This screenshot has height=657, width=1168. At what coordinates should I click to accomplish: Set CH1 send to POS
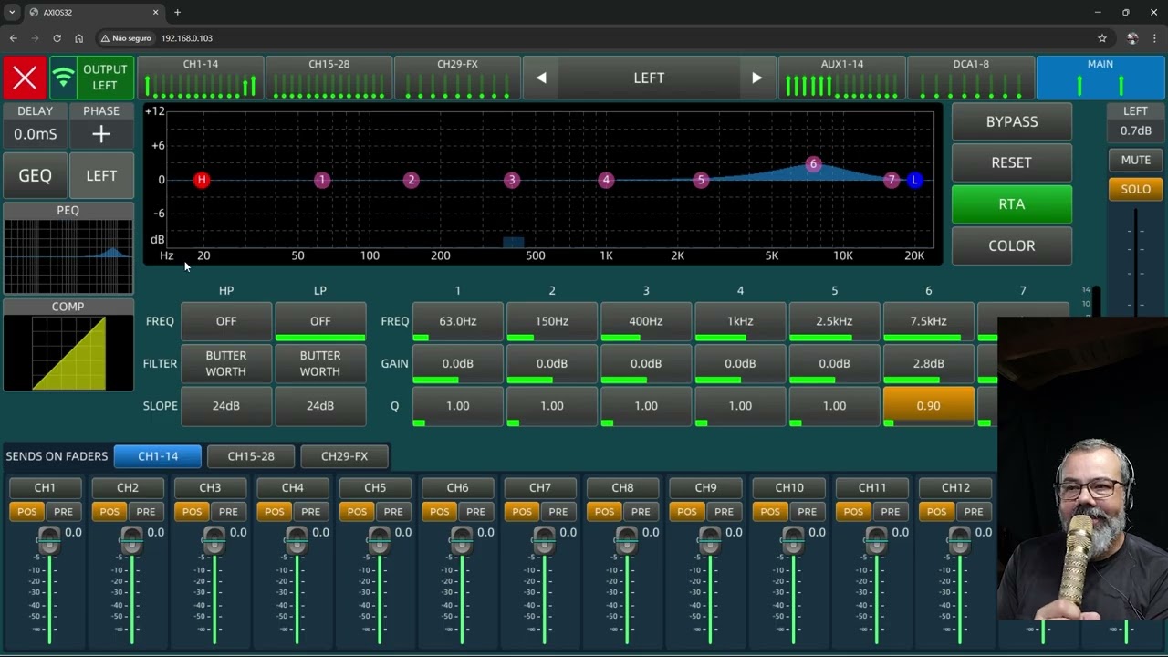(26, 511)
